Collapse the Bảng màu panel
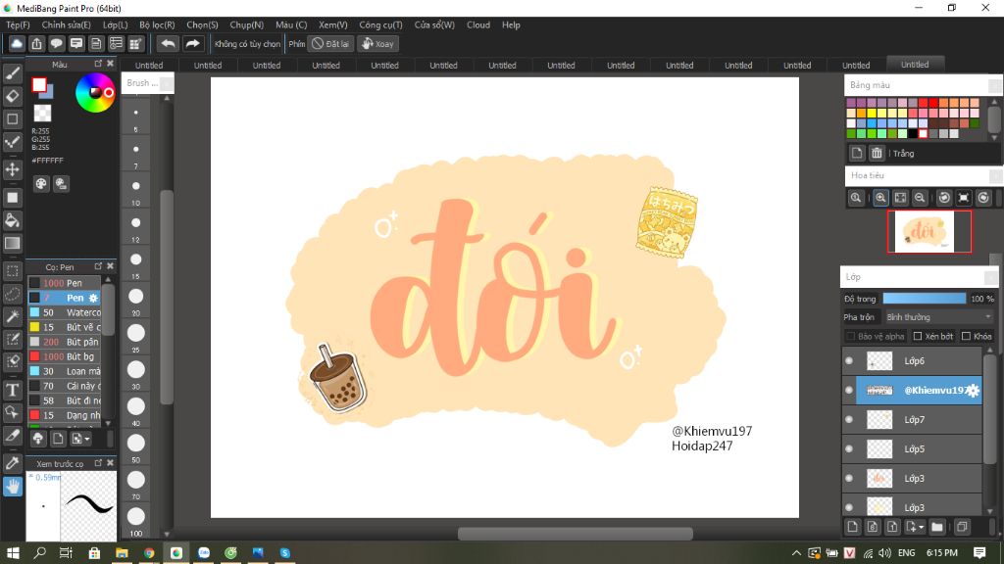Viewport: 1004px width, 564px height. pyautogui.click(x=994, y=85)
